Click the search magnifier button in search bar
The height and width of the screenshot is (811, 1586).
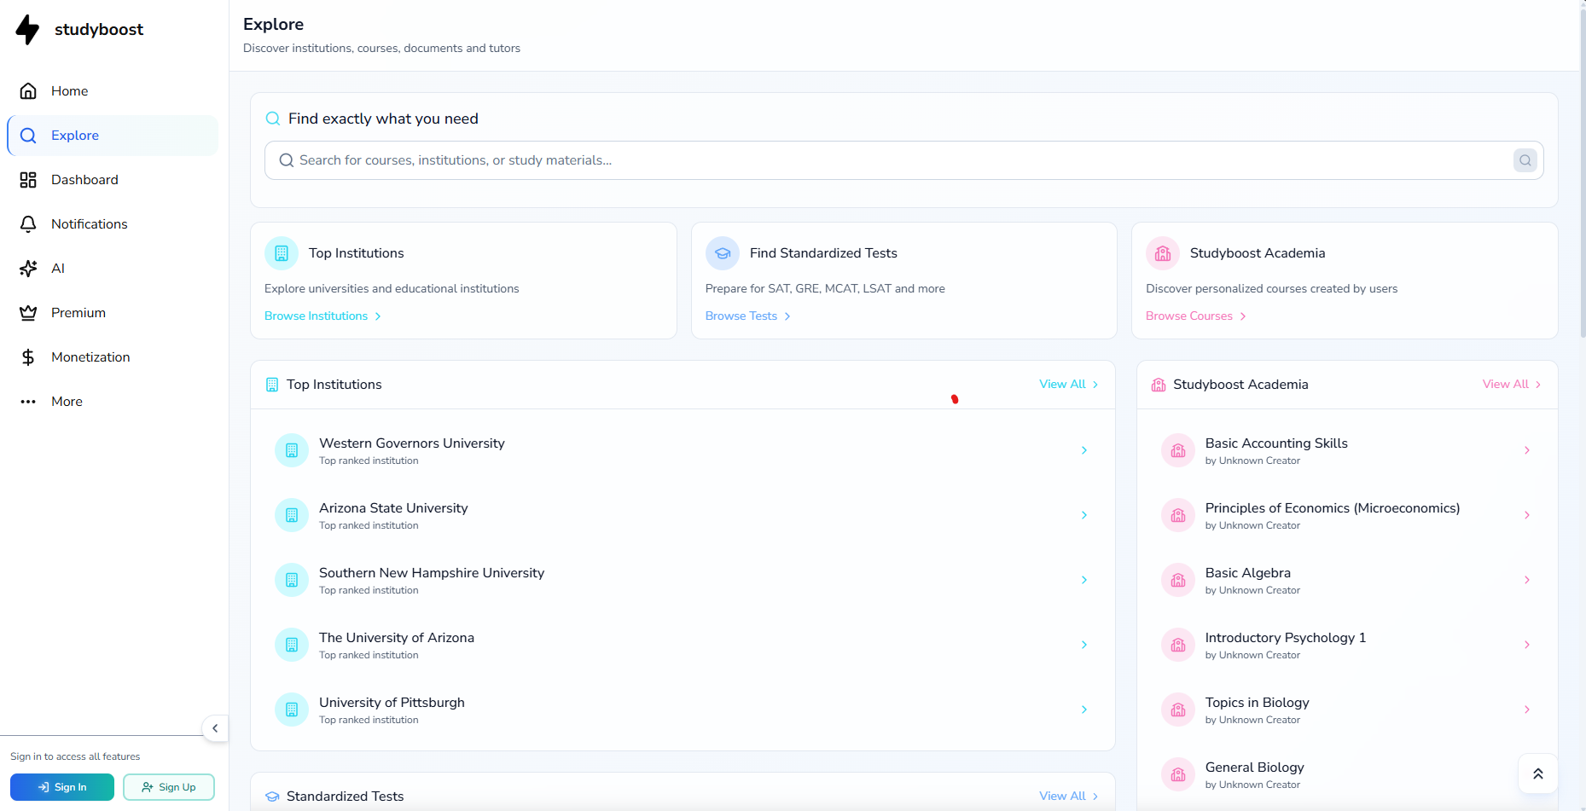pyautogui.click(x=1525, y=160)
